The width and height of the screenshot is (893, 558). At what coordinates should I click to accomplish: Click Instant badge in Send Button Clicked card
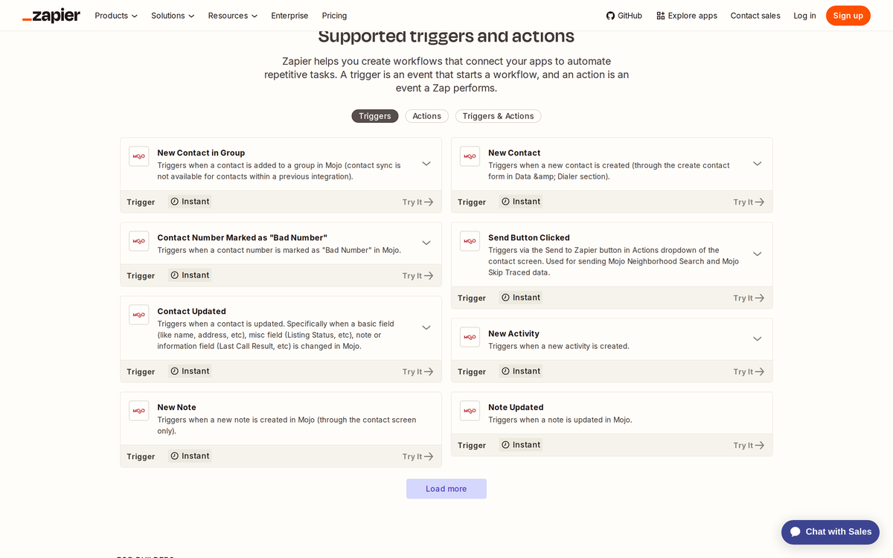click(x=521, y=298)
